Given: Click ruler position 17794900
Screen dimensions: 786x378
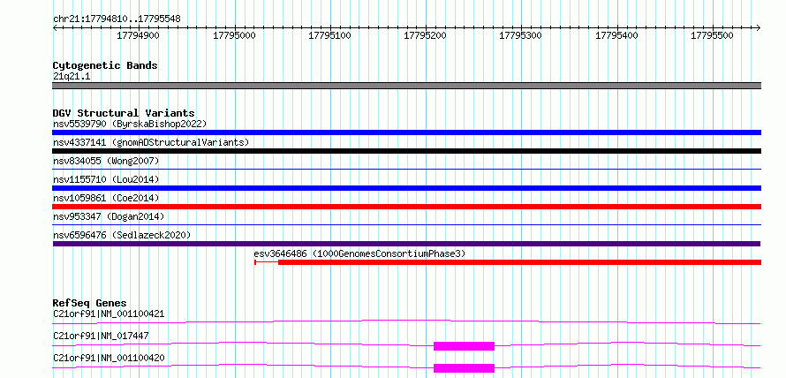Looking at the screenshot, I should (x=139, y=35).
